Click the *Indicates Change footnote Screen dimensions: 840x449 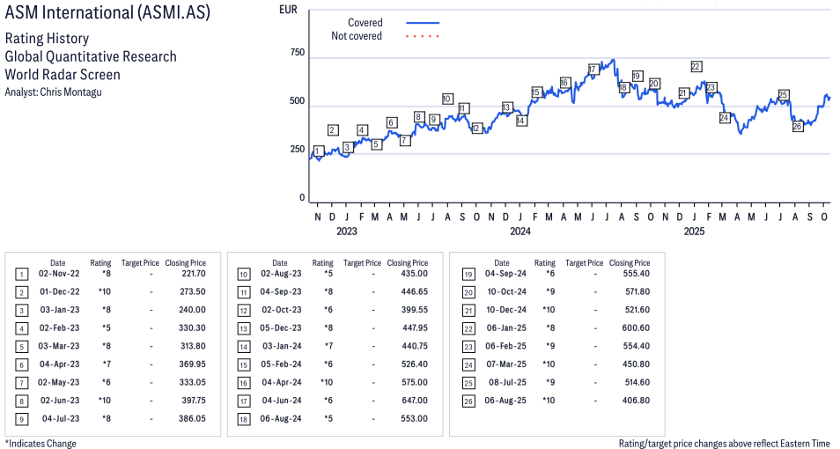[41, 443]
